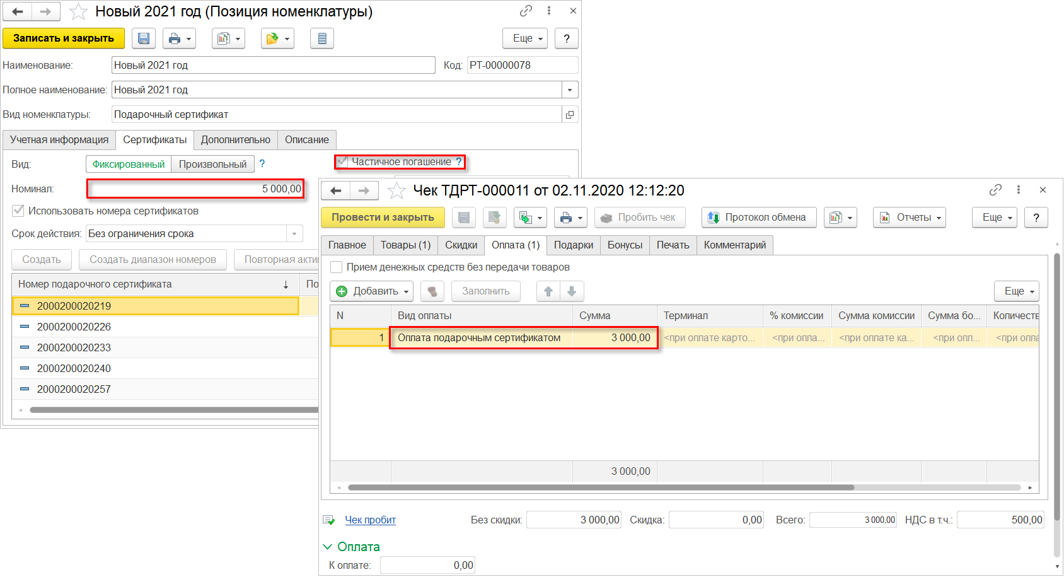Viewport: 1064px width, 577px height.
Task: Collapse the Оплата section
Action: click(x=327, y=547)
